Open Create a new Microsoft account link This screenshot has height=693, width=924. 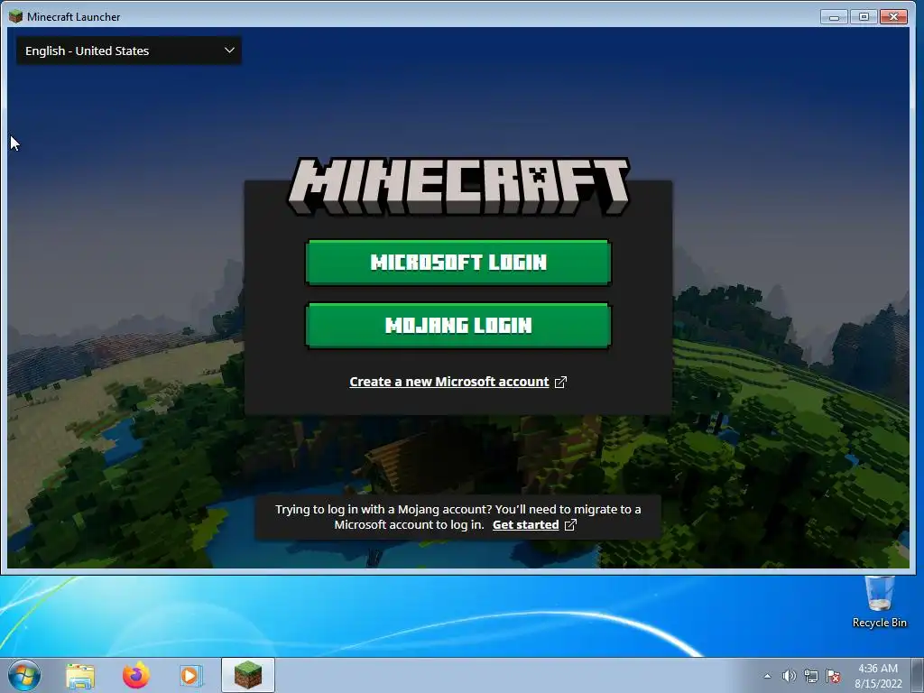(x=449, y=382)
